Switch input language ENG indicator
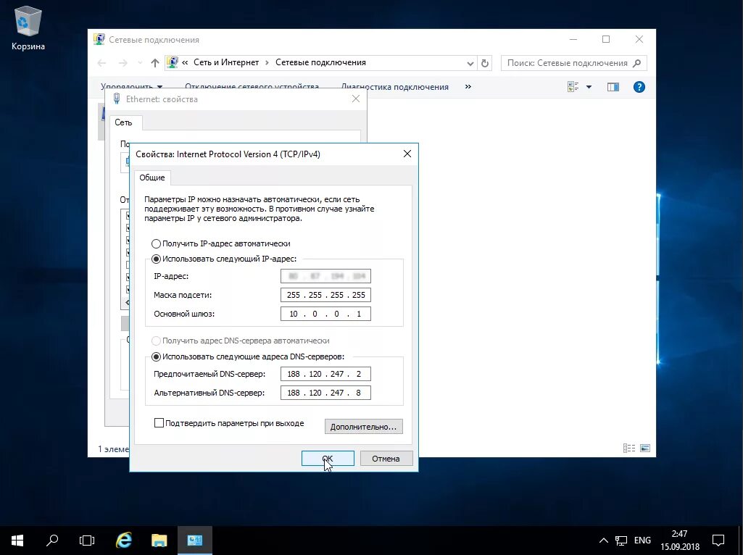 pos(642,541)
